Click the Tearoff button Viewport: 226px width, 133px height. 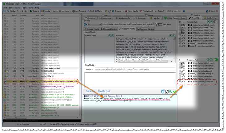159,11
